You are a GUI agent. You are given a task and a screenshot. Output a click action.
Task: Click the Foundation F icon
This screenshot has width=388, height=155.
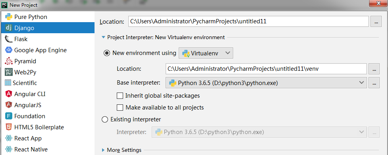(x=9, y=116)
